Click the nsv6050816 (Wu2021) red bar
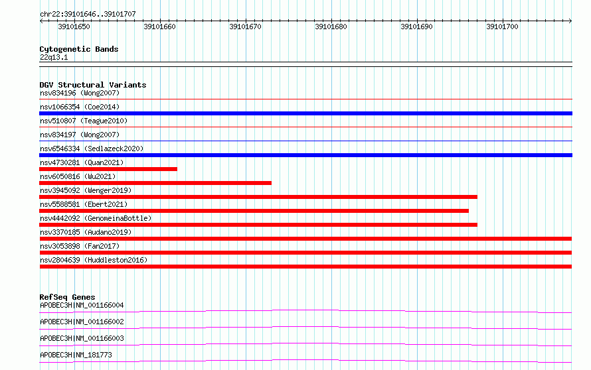The height and width of the screenshot is (370, 591). tap(155, 183)
